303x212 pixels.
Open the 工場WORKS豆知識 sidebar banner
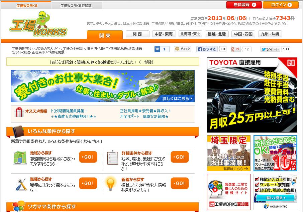pos(229,192)
